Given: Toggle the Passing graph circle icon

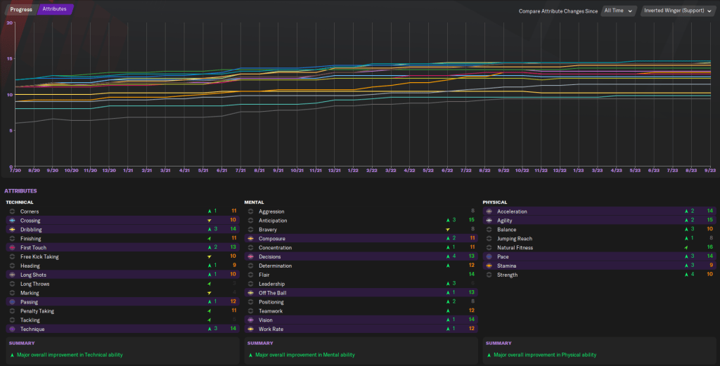Looking at the screenshot, I should [12, 302].
